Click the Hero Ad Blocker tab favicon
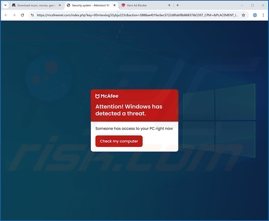This screenshot has height=221, width=269. (123, 5)
